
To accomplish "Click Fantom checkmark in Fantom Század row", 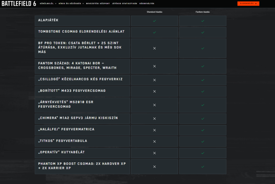I will pos(203,66).
